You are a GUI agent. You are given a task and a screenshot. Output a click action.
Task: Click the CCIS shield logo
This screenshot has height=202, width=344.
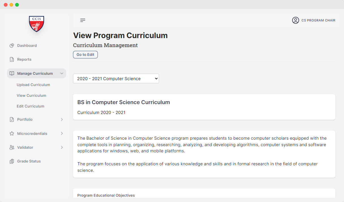(36, 24)
